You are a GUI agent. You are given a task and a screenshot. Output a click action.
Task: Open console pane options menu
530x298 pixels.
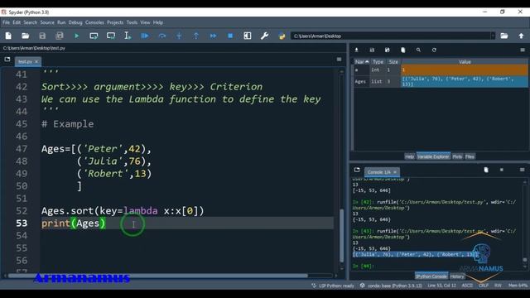click(523, 170)
